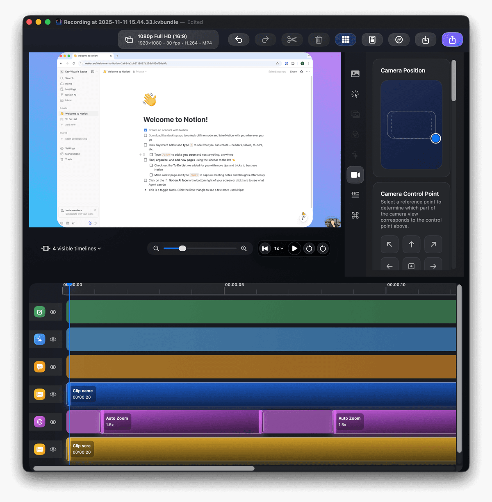The width and height of the screenshot is (492, 502).
Task: Open the Background settings panel
Action: [355, 74]
